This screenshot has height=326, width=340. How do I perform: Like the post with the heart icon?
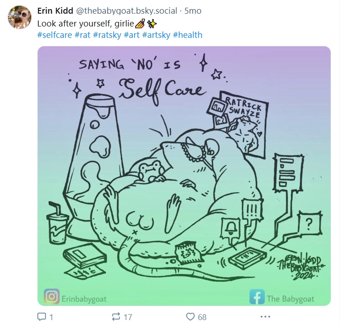(x=190, y=317)
